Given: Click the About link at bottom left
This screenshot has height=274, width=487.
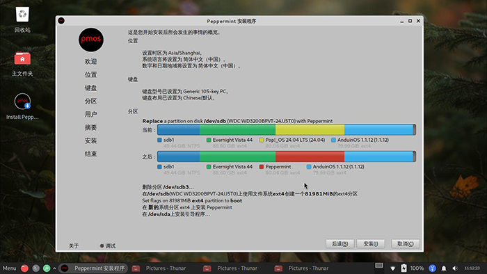Looking at the screenshot, I should click(74, 245).
